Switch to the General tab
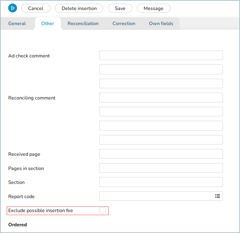The height and width of the screenshot is (233, 240). click(x=17, y=24)
